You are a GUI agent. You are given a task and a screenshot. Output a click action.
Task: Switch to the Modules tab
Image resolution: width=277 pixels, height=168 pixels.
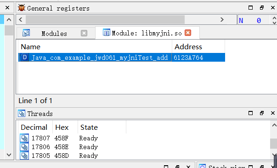54,34
